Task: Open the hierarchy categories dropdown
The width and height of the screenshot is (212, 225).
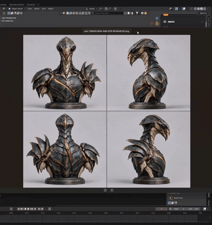Action: [133, 13]
